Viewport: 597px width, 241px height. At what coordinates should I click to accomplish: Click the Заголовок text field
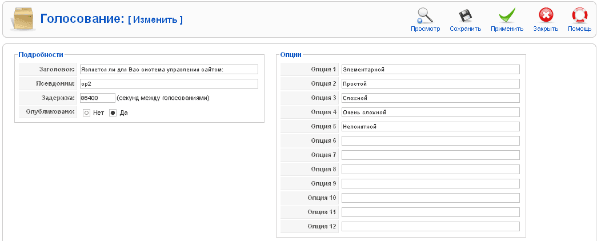[169, 70]
